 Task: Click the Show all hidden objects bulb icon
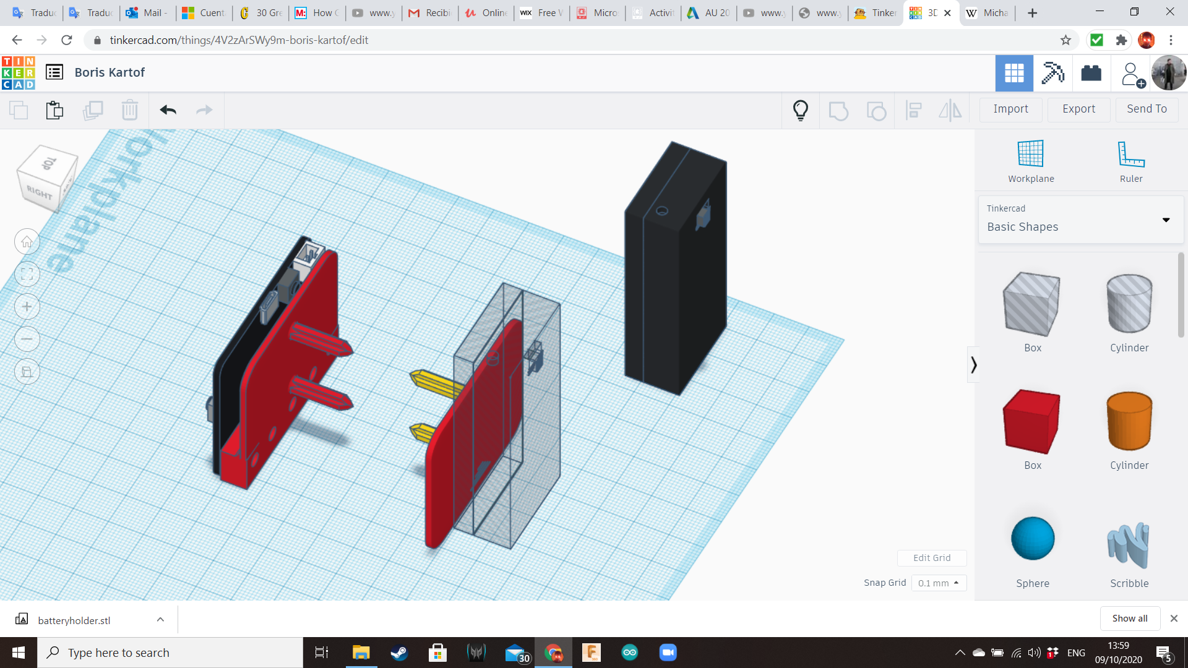pos(801,109)
